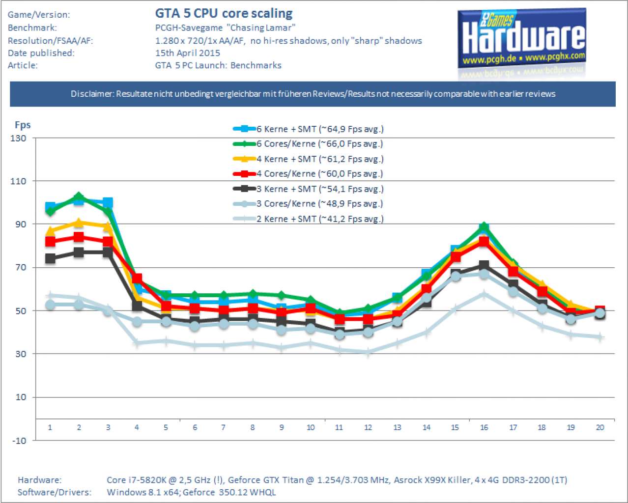Image resolution: width=628 pixels, height=503 pixels.
Task: Click legend entry 4 Cores/Kerne (~60,0 Fps avg.)
Action: pos(308,174)
